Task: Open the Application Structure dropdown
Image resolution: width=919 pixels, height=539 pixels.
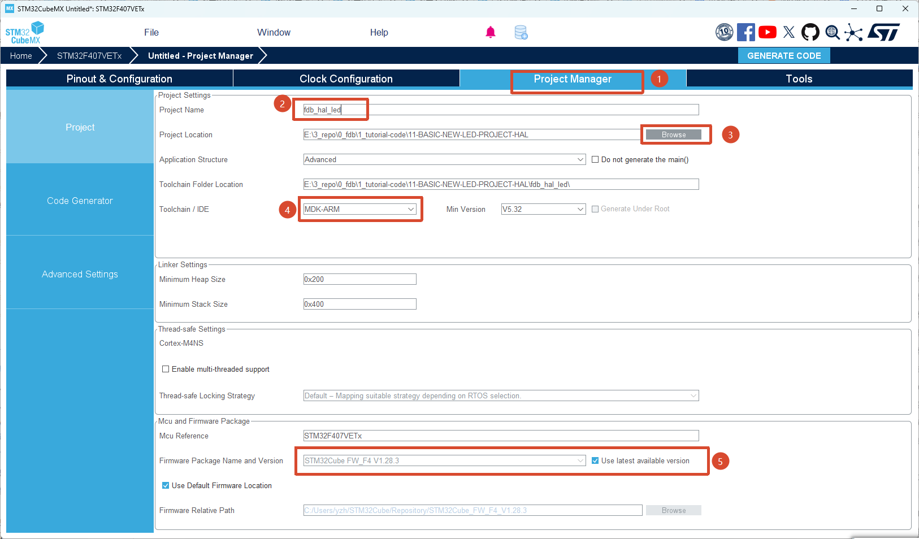Action: click(x=444, y=159)
